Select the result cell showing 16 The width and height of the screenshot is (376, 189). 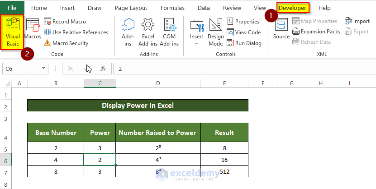pyautogui.click(x=224, y=160)
